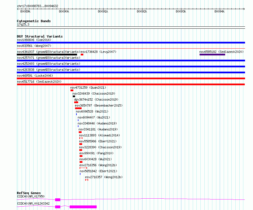Screen dimensions: 253x210
Task: Select the red nsv6517716 variant bar
Action: tap(131, 84)
